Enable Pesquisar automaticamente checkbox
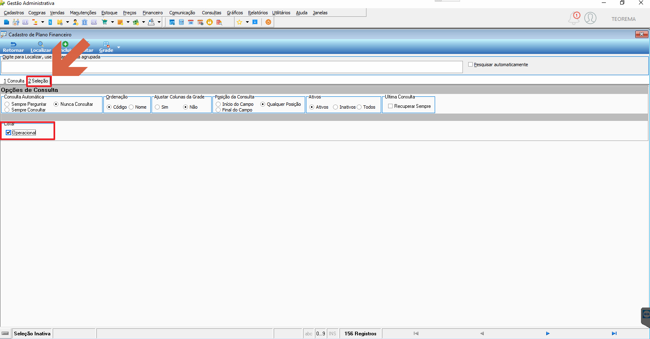The image size is (650, 339). coord(470,65)
